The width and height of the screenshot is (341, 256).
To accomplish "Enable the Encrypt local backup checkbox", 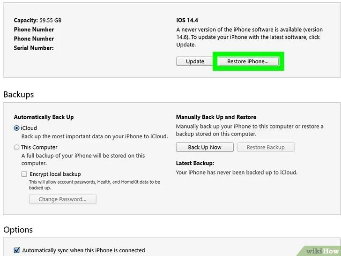I will 24,174.
